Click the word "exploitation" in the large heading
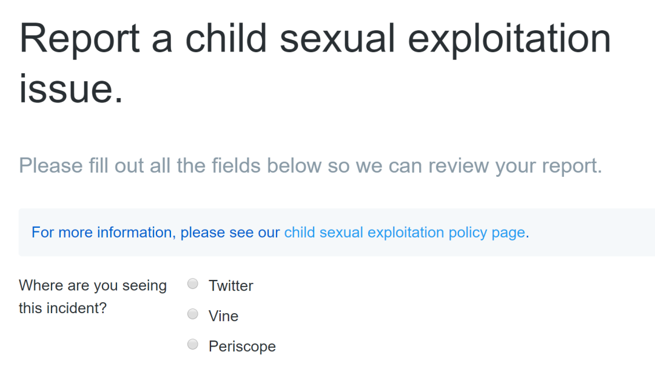655x378 pixels. pyautogui.click(x=508, y=39)
